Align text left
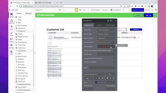The width and height of the screenshot is (166, 93). tap(96, 78)
